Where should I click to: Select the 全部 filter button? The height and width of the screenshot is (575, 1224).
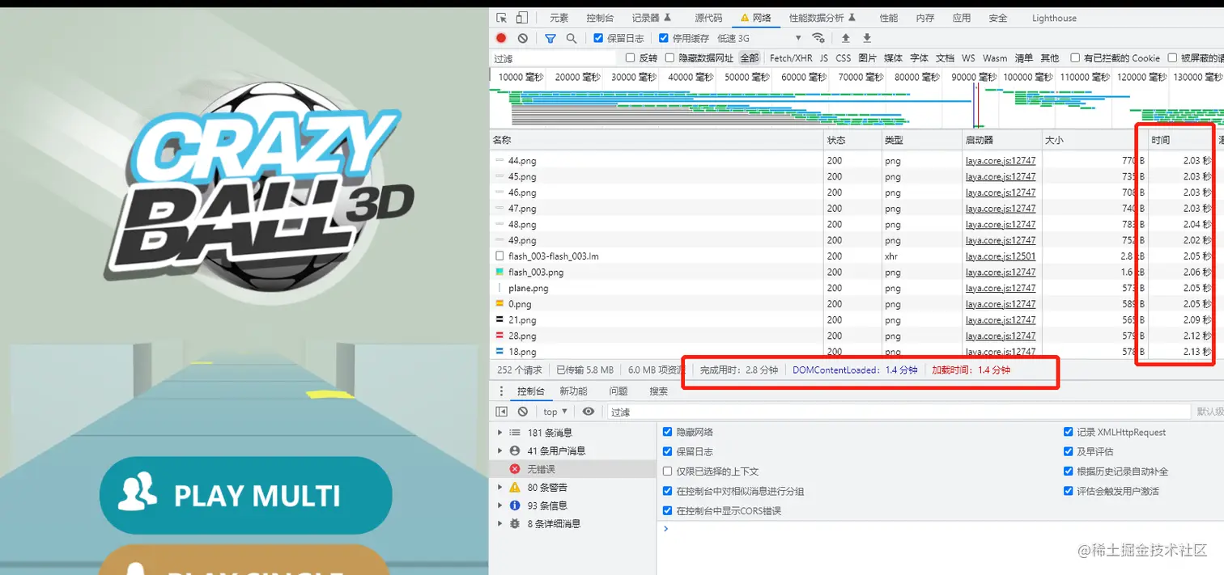(x=750, y=58)
